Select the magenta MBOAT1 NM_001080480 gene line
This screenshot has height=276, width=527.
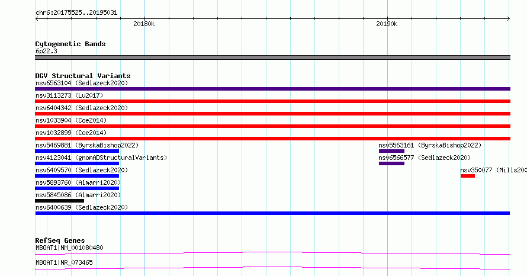coord(272,253)
